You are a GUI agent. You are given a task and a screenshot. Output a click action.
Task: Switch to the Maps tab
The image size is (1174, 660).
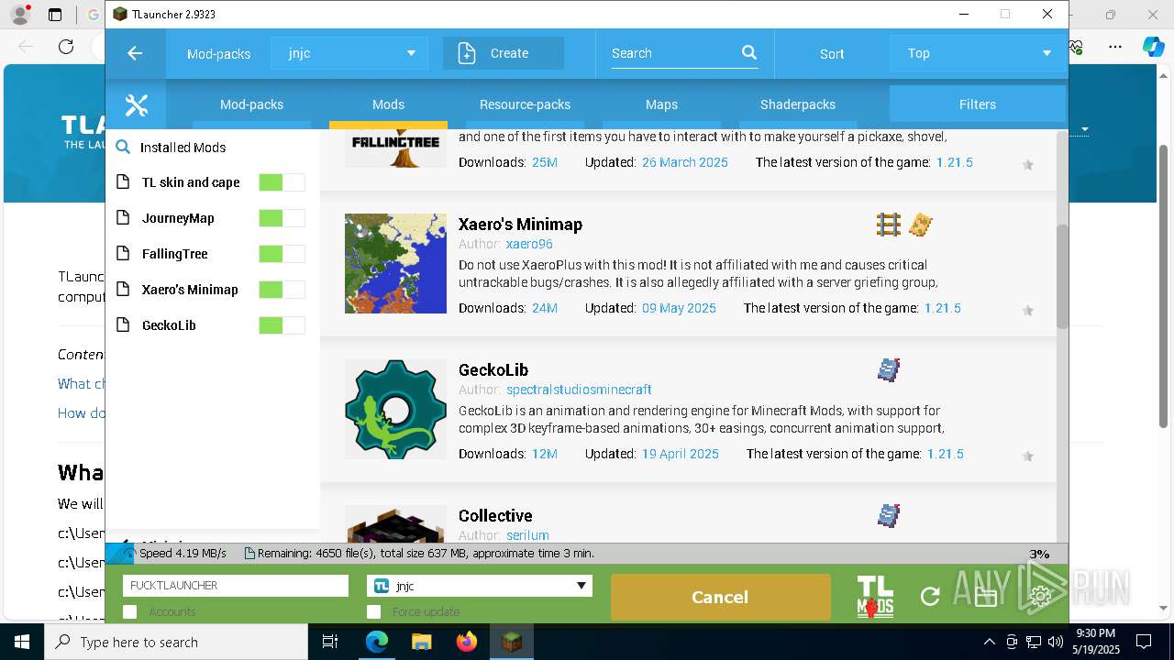click(x=661, y=104)
